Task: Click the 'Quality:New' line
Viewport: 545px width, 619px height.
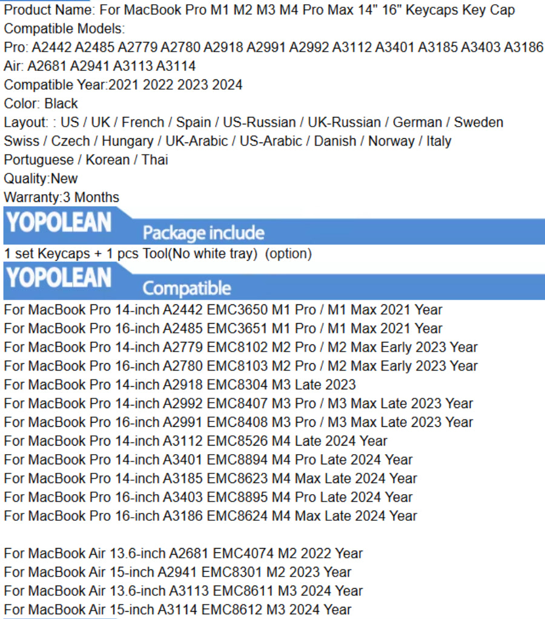Action: click(x=41, y=178)
